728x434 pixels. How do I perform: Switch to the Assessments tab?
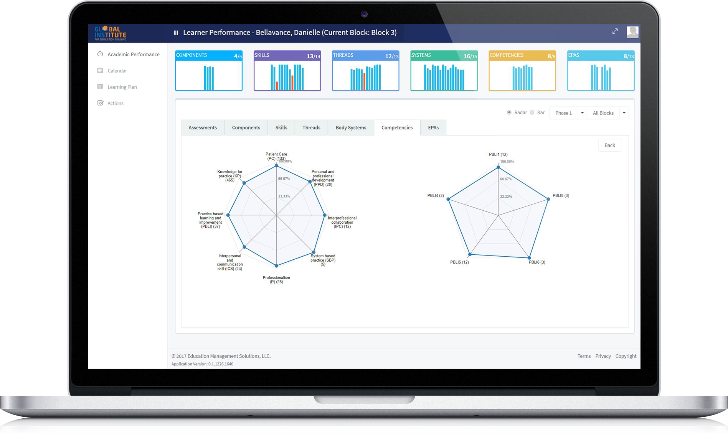(x=202, y=128)
